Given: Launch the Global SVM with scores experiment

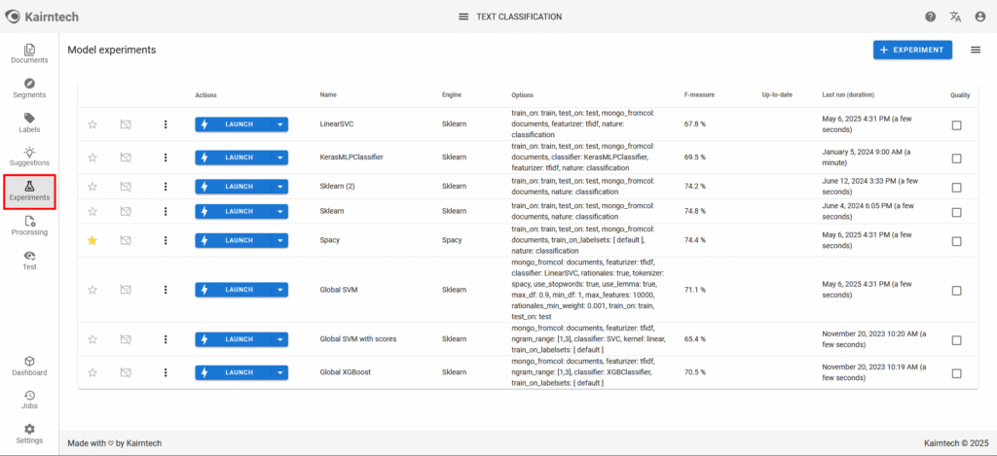Looking at the screenshot, I should (x=232, y=339).
